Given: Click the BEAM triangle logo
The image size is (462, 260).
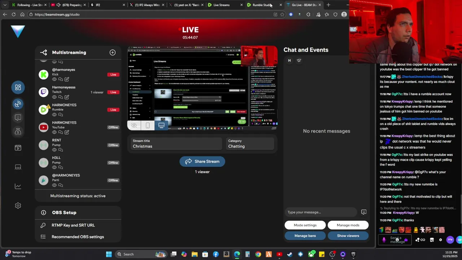Looking at the screenshot, I should coord(18,31).
